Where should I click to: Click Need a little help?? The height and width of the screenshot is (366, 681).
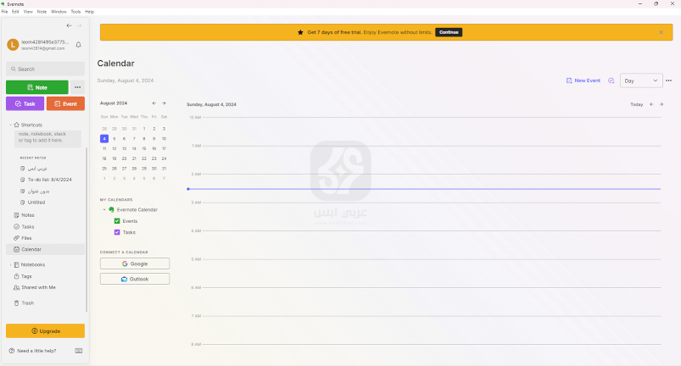pyautogui.click(x=32, y=351)
